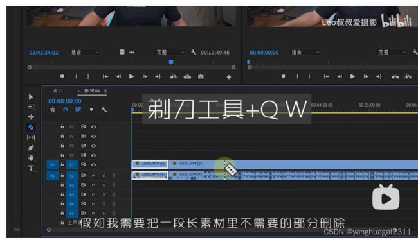Step forward one frame in Source monitor
This screenshot has width=418, height=240.
pos(145,76)
